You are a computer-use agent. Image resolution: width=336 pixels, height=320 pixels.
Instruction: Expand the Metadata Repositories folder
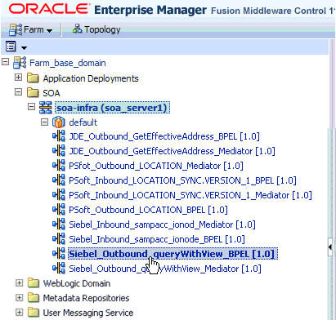coord(19,297)
